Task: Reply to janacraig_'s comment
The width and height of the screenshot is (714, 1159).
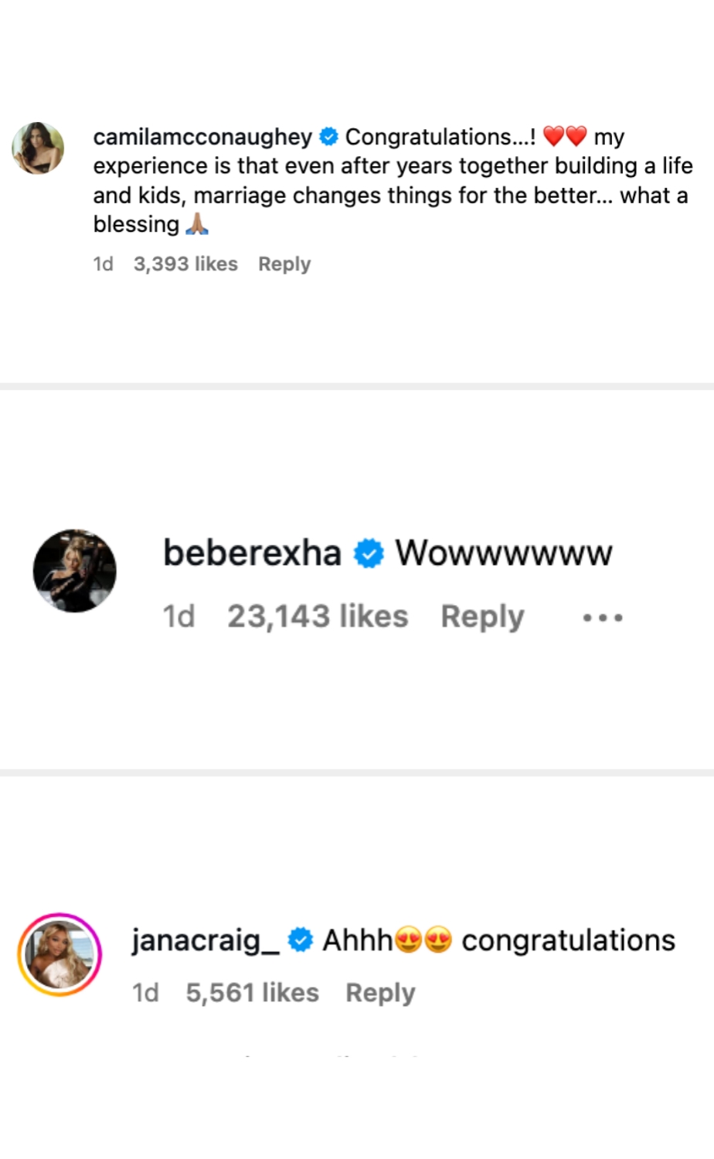Action: tap(380, 992)
